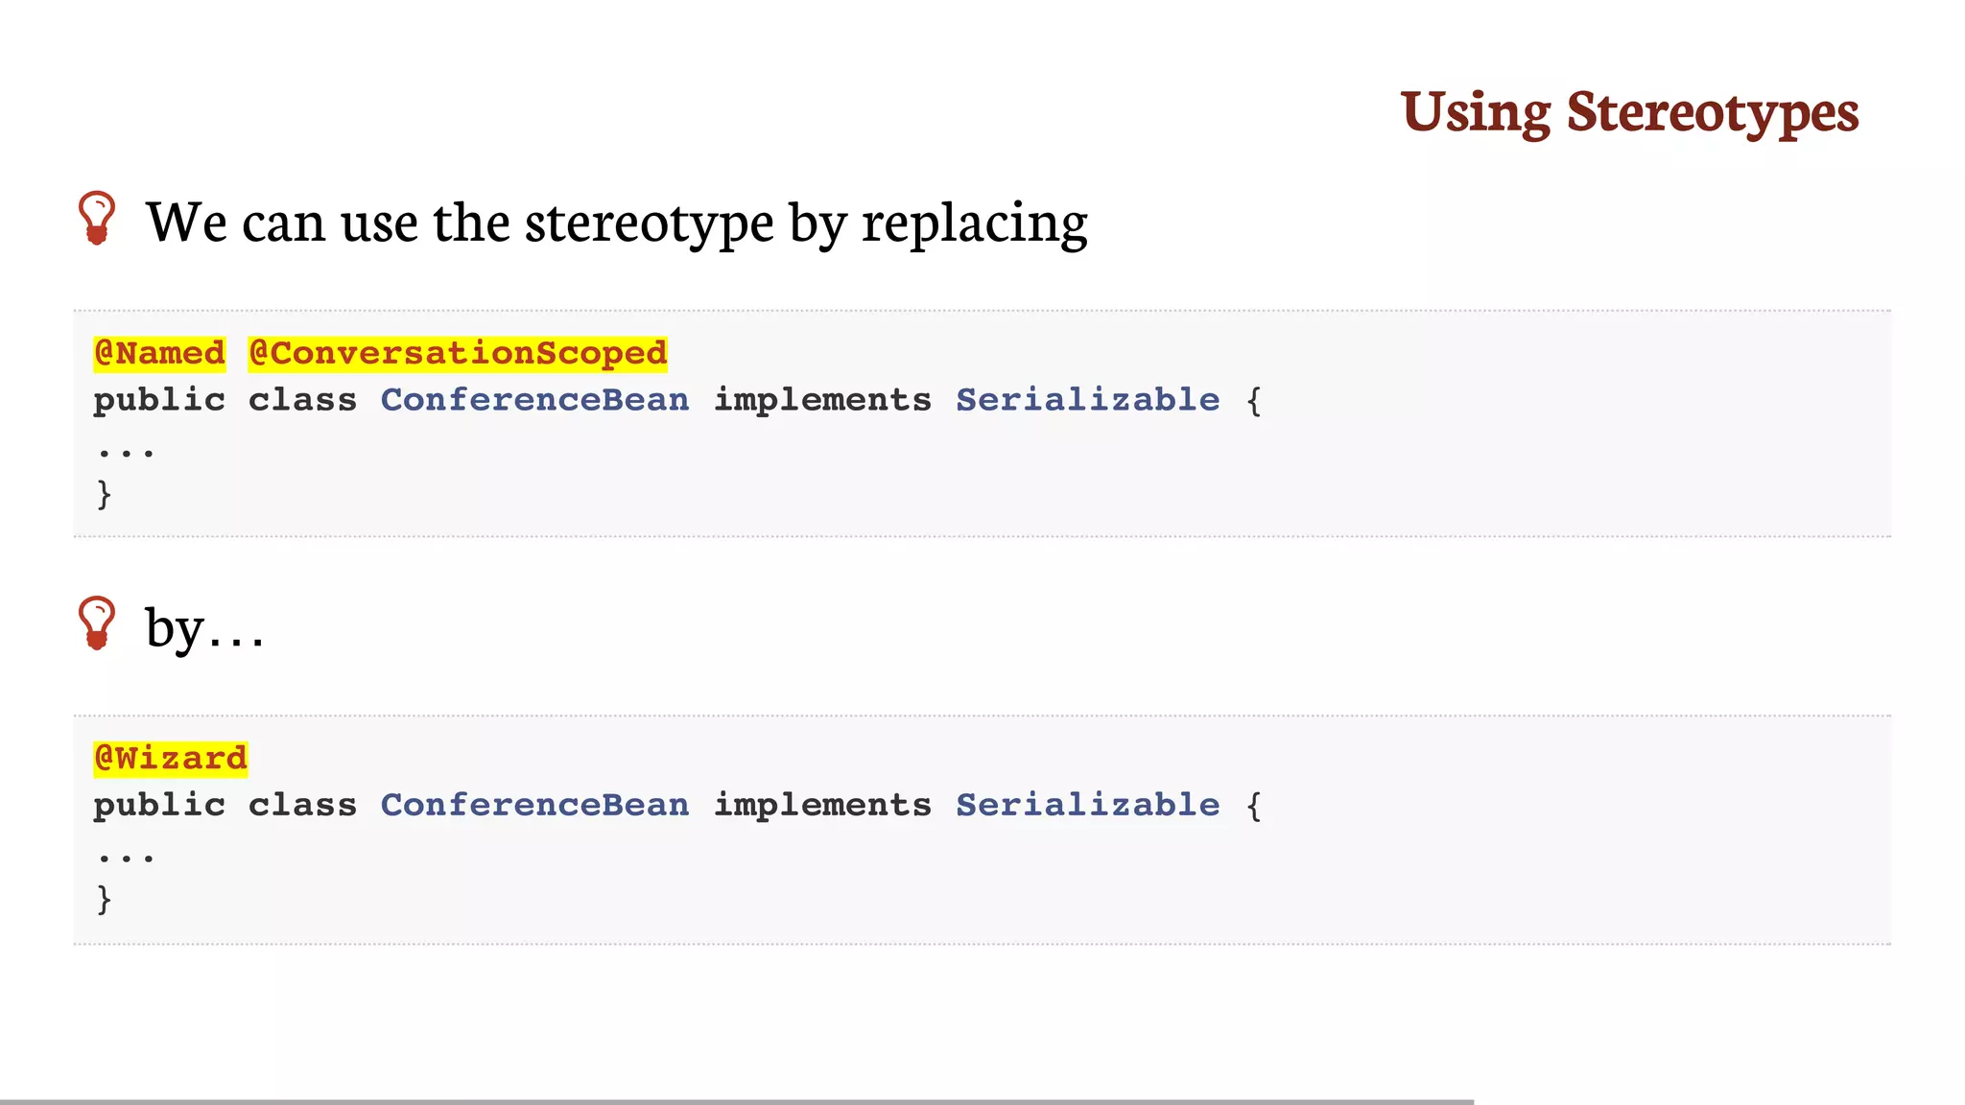1965x1105 pixels.
Task: Select the highlighted @ConversationScoped annotation
Action: pos(458,353)
